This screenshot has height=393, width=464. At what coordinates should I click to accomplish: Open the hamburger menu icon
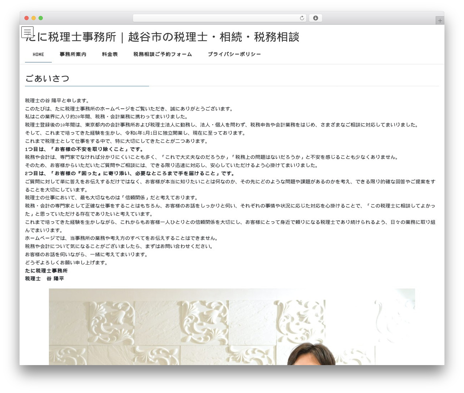28,32
